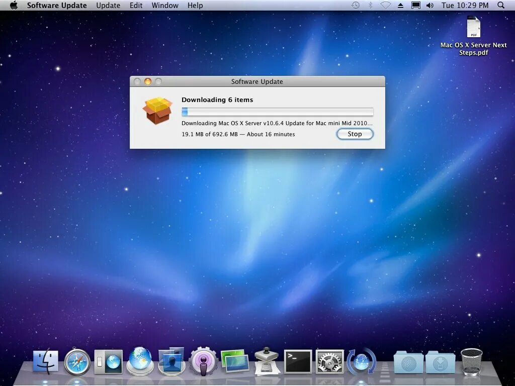This screenshot has height=386, width=515.
Task: Open the Displays menu bar icon
Action: [x=416, y=5]
